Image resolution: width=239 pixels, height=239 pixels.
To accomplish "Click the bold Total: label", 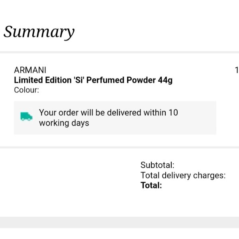I will pyautogui.click(x=151, y=185).
